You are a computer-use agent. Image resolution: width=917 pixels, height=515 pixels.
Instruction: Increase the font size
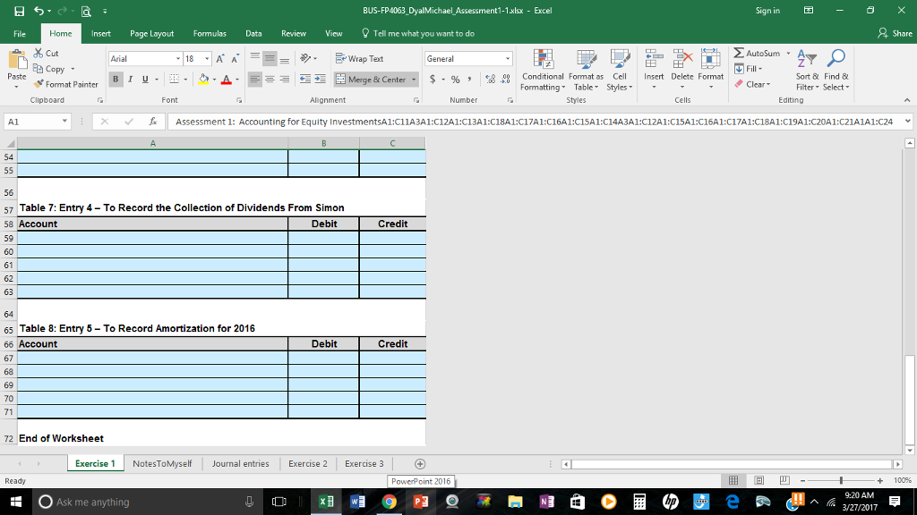(220, 59)
